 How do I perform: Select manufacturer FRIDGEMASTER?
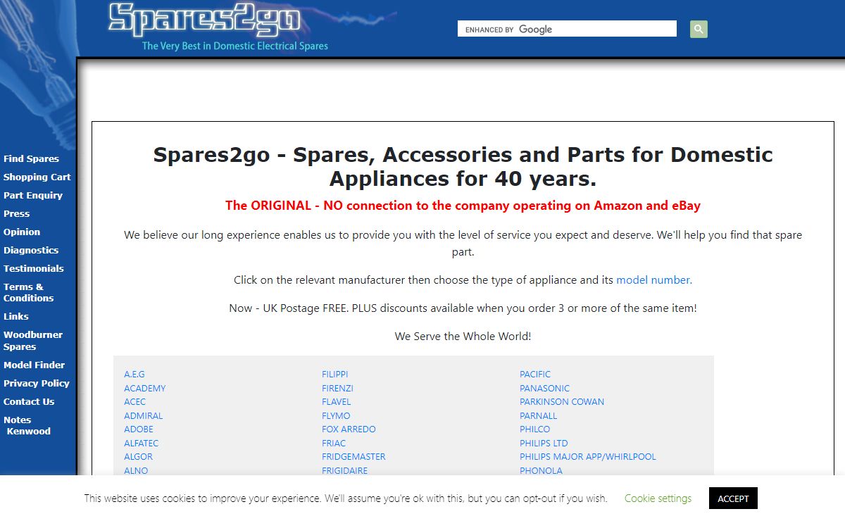point(353,457)
